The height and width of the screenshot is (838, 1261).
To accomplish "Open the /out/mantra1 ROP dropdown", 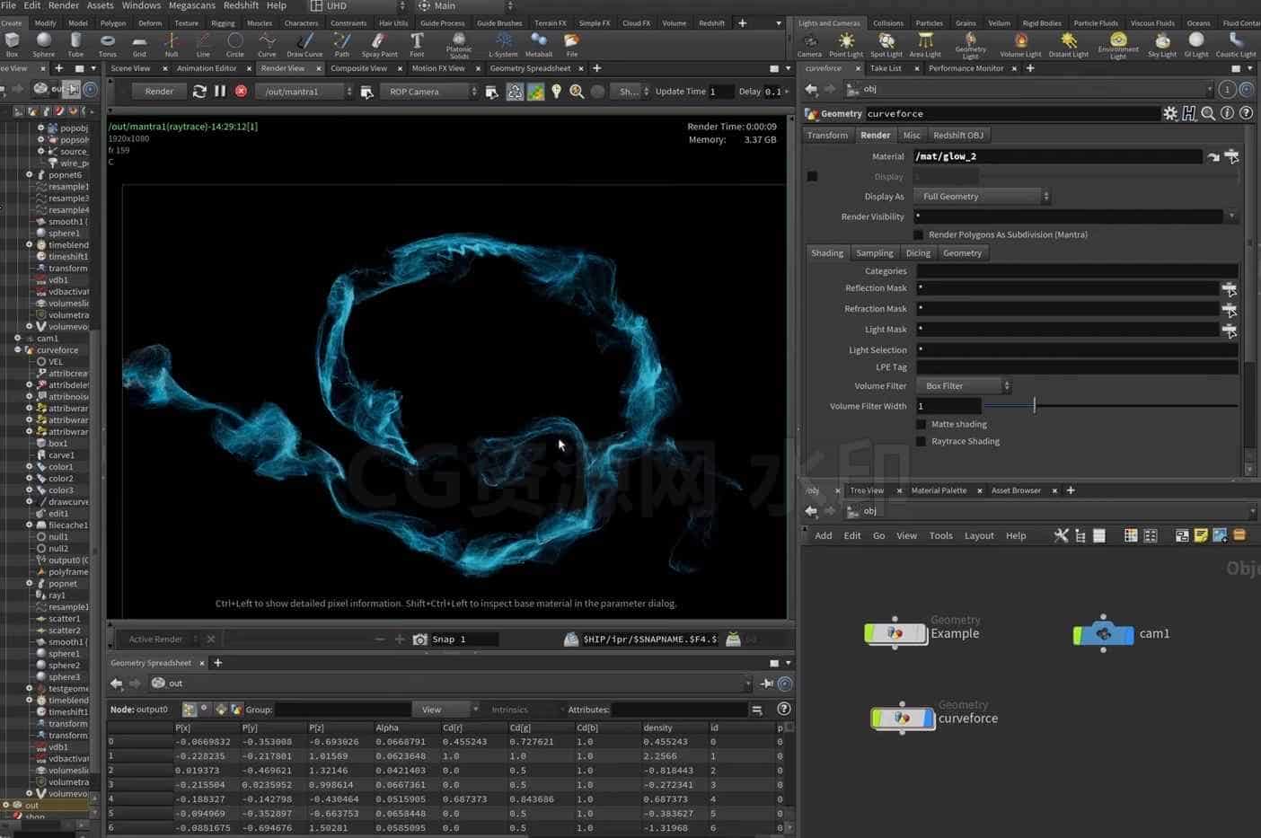I will [x=304, y=91].
